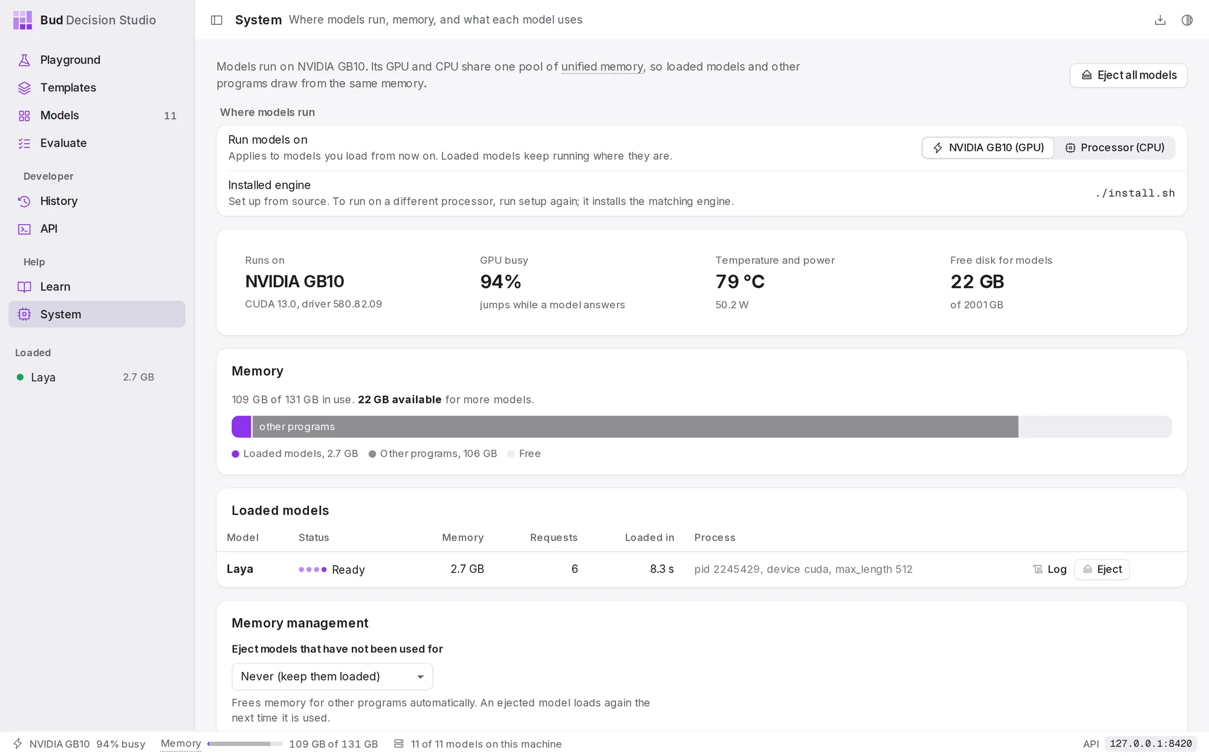Click the Models grid icon

tap(24, 116)
